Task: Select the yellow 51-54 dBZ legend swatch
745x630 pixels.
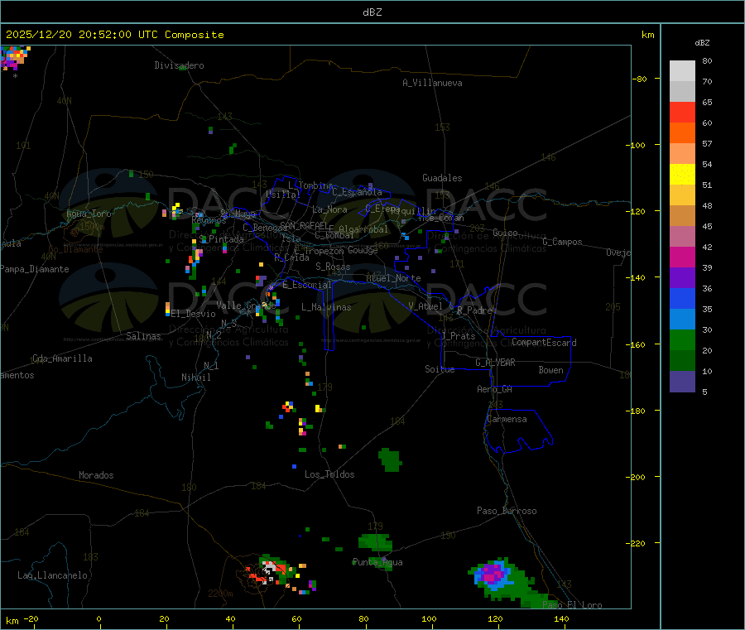Action: 682,175
